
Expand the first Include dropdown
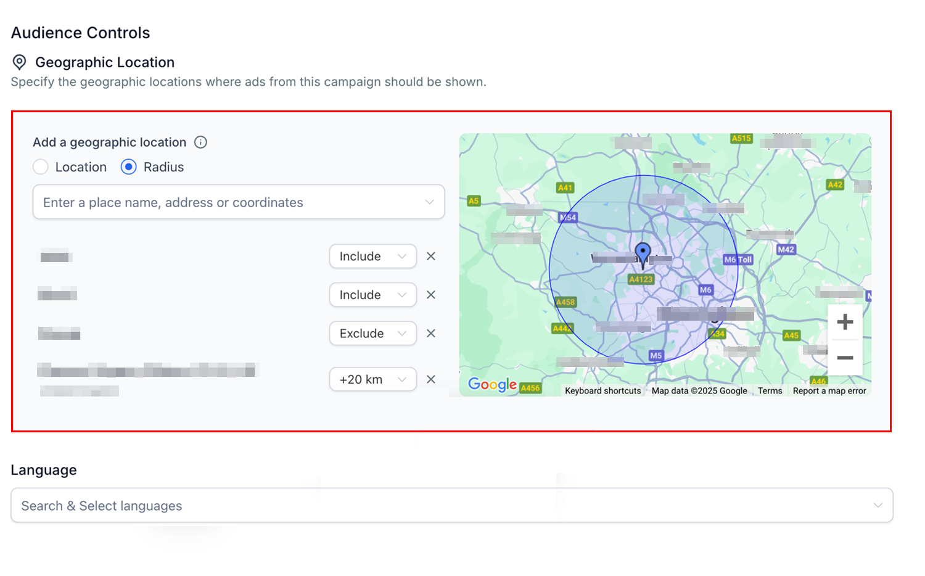click(372, 257)
